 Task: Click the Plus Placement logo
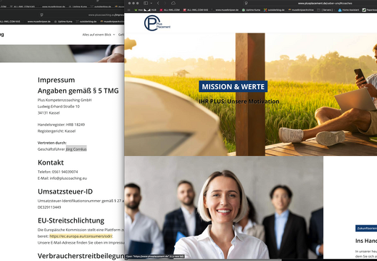157,23
